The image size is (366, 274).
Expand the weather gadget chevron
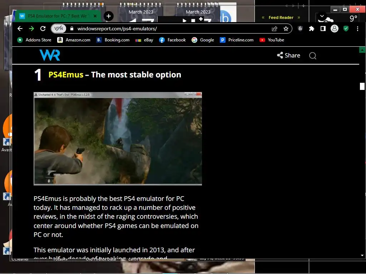[x=322, y=16]
